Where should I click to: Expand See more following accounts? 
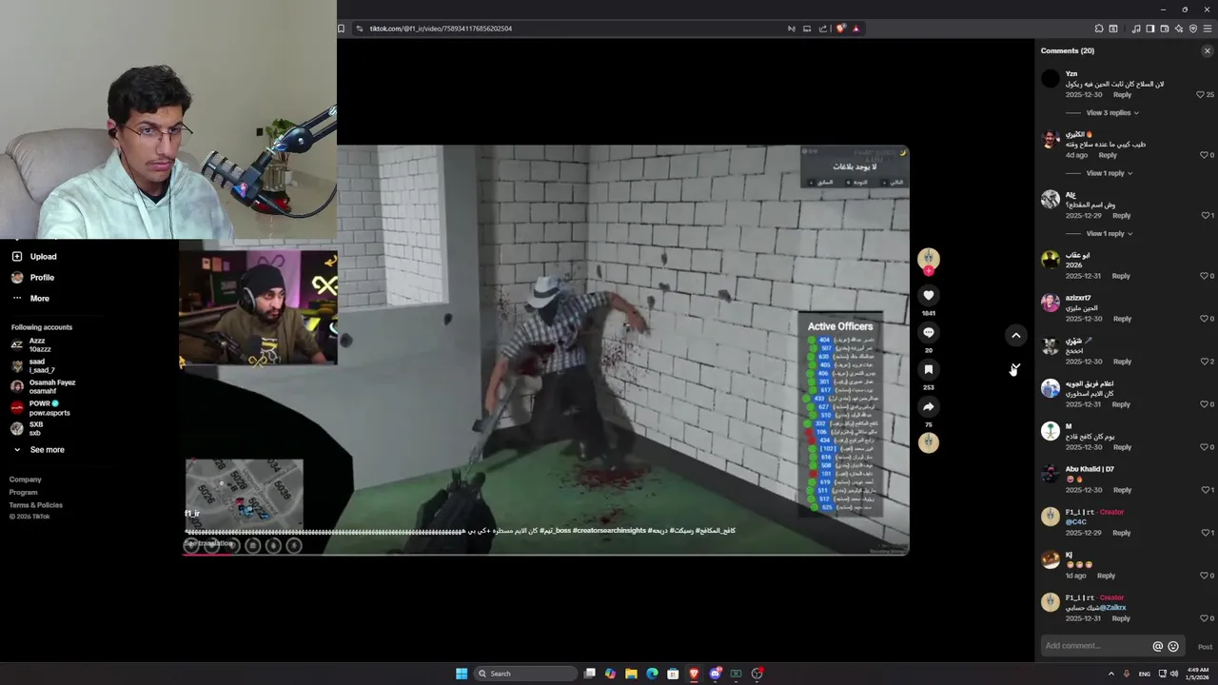pyautogui.click(x=38, y=450)
